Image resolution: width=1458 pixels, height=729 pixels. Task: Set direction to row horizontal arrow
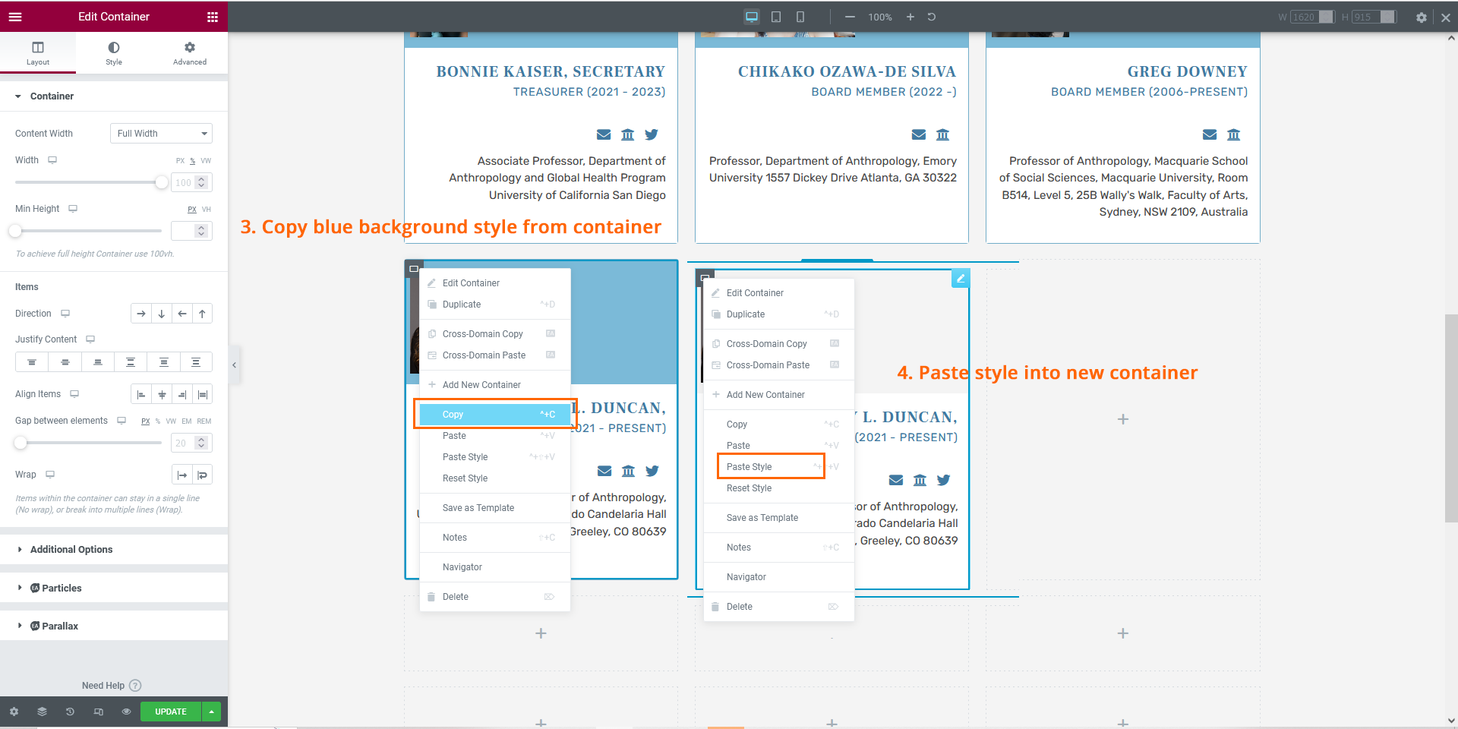click(141, 314)
